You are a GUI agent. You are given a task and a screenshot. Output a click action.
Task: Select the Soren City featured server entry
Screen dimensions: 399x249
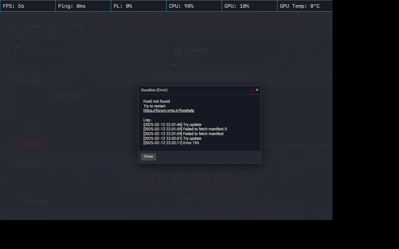coord(37,202)
